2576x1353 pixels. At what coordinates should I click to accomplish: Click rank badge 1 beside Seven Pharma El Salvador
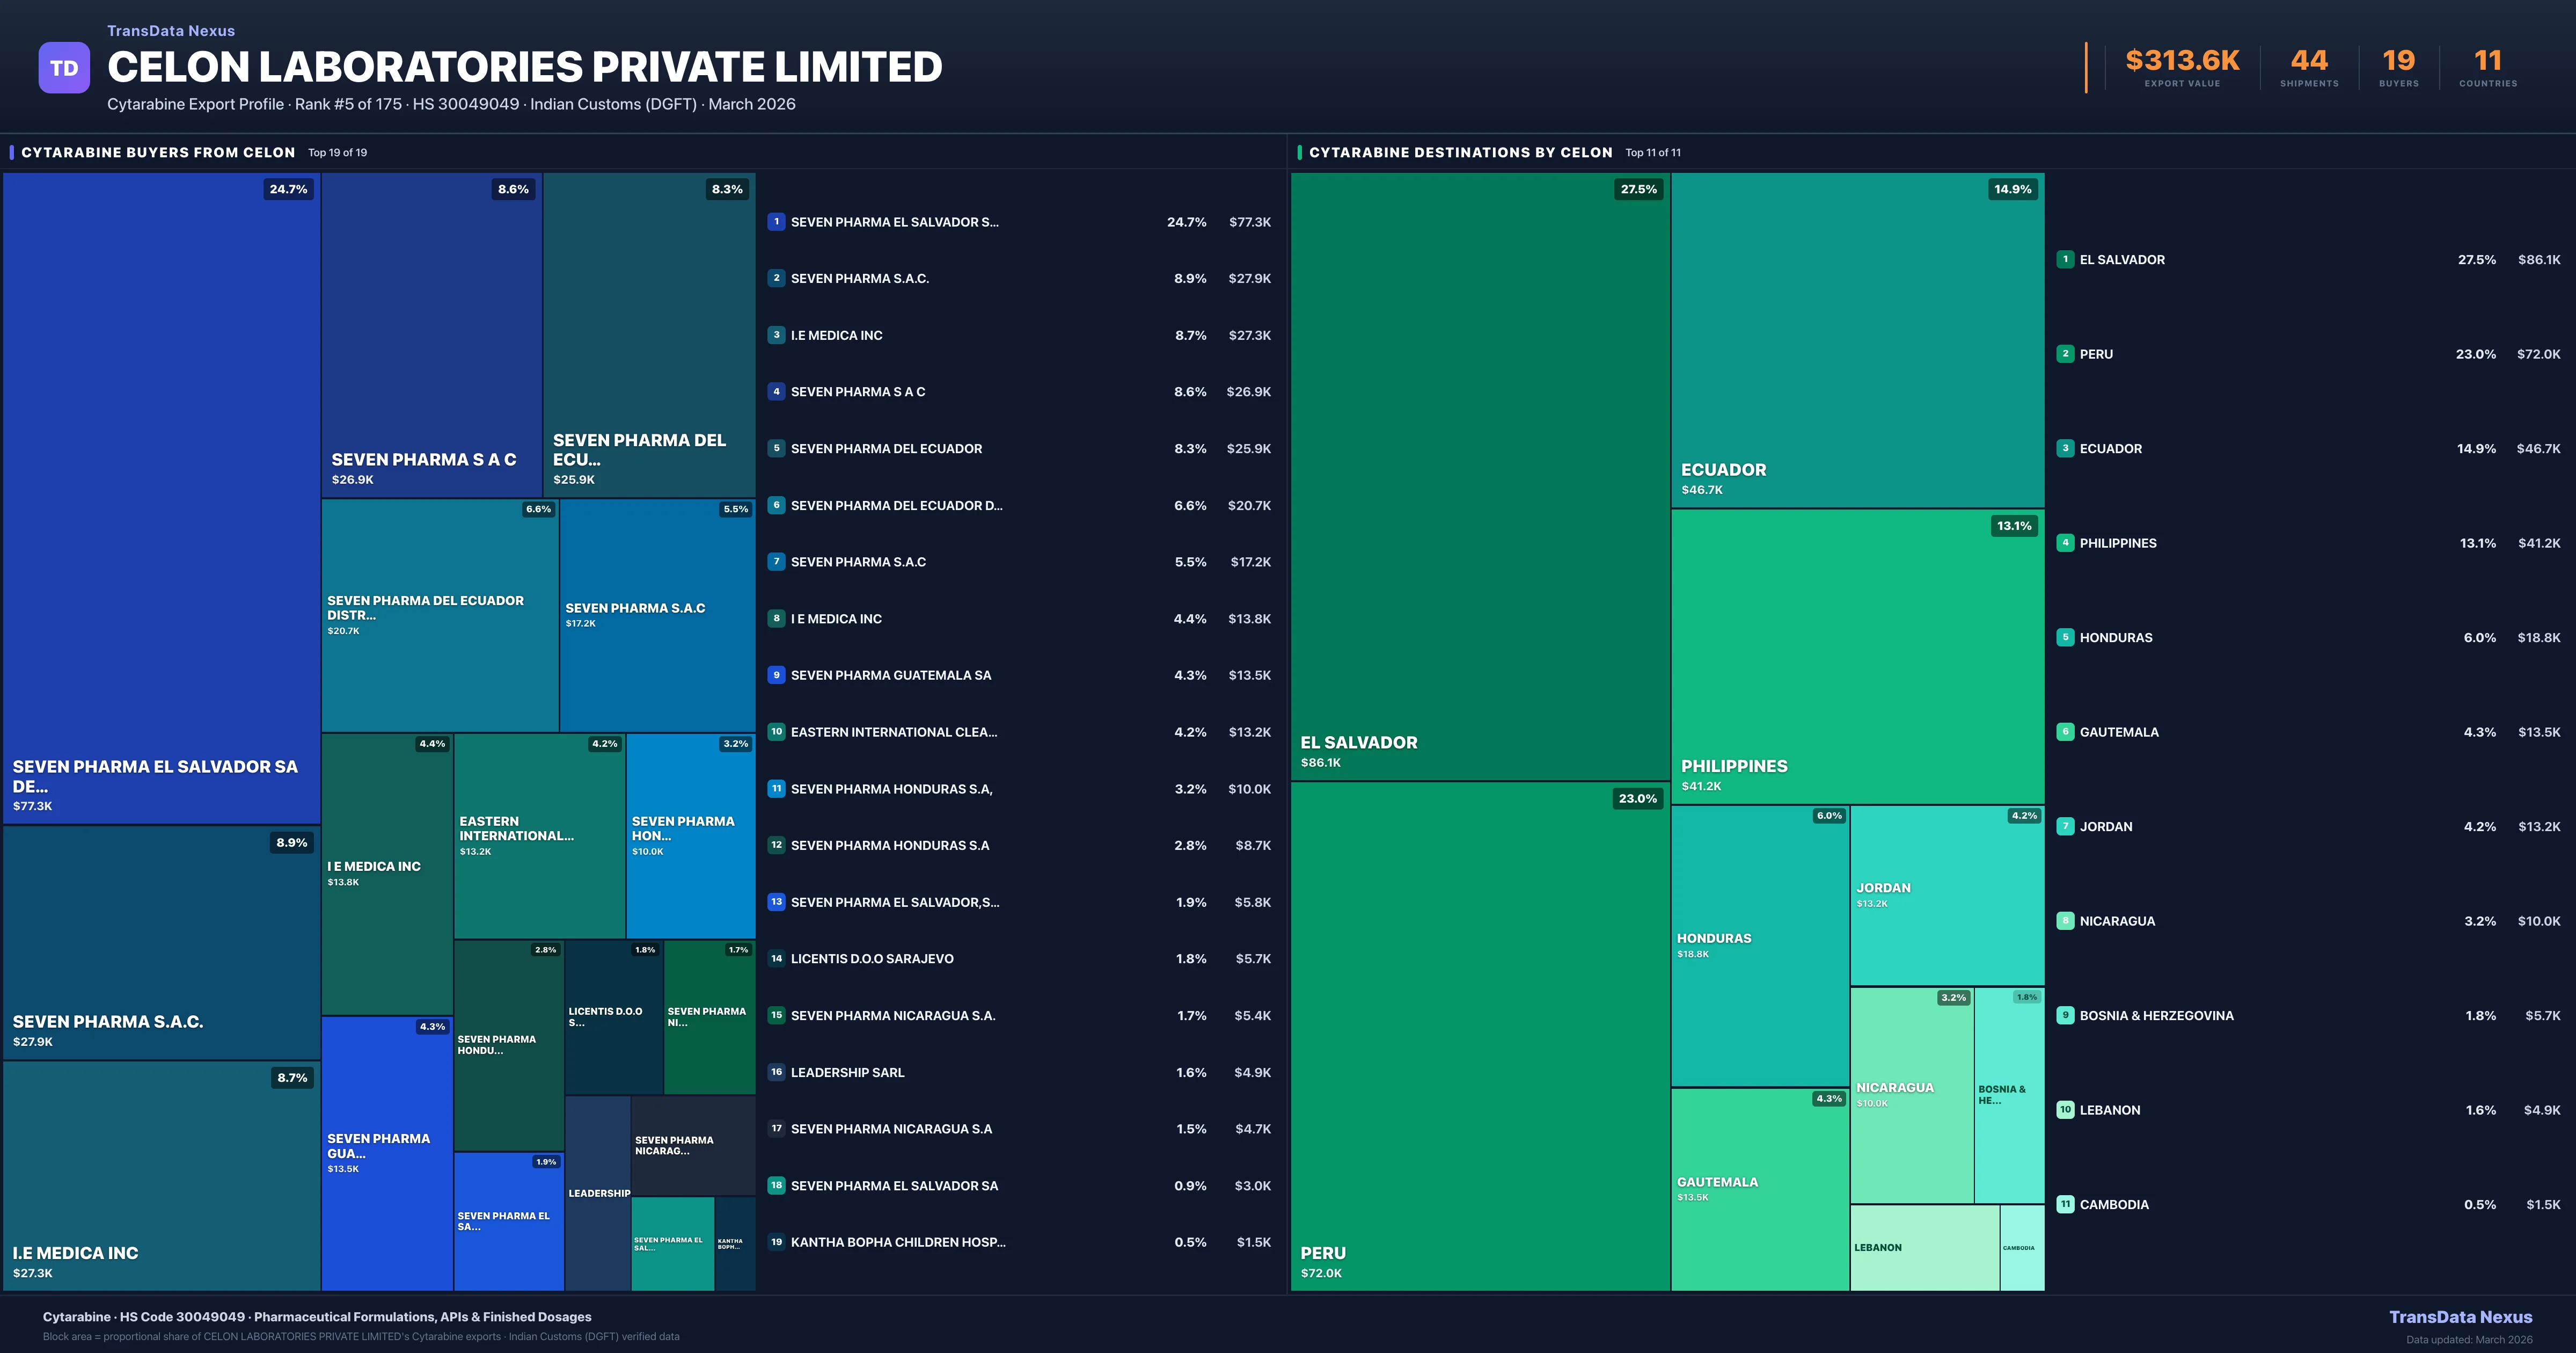pyautogui.click(x=776, y=222)
